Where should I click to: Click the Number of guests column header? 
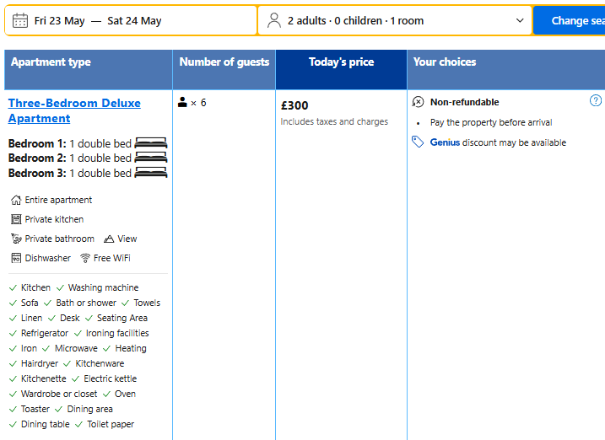(x=224, y=62)
